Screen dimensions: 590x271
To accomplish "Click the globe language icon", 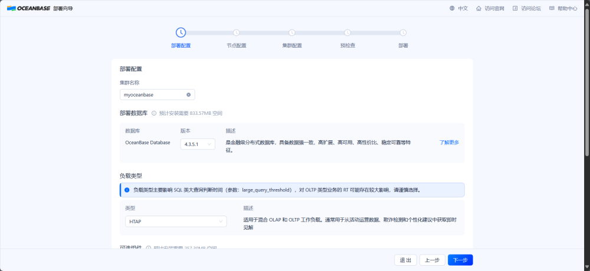I will tap(452, 8).
